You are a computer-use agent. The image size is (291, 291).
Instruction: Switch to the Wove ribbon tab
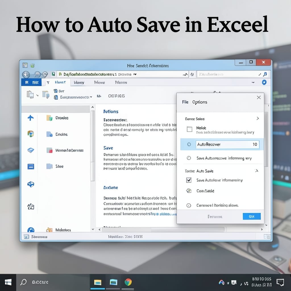pyautogui.click(x=99, y=82)
